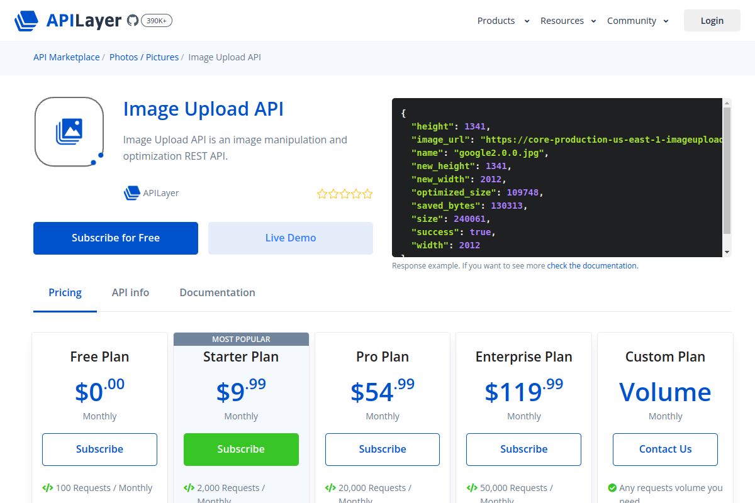
Task: Switch to the API info tab
Action: 131,293
